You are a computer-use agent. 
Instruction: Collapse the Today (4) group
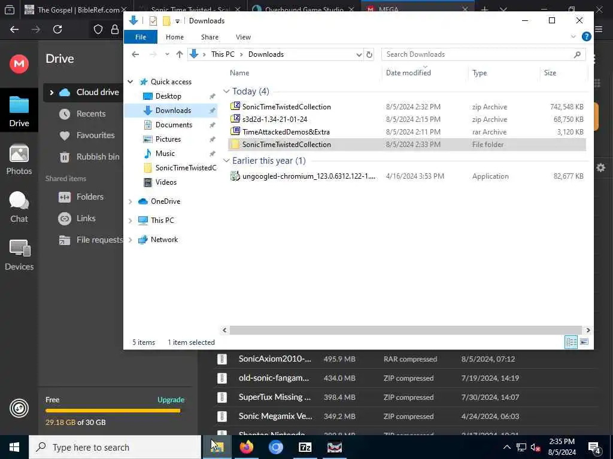coord(226,91)
